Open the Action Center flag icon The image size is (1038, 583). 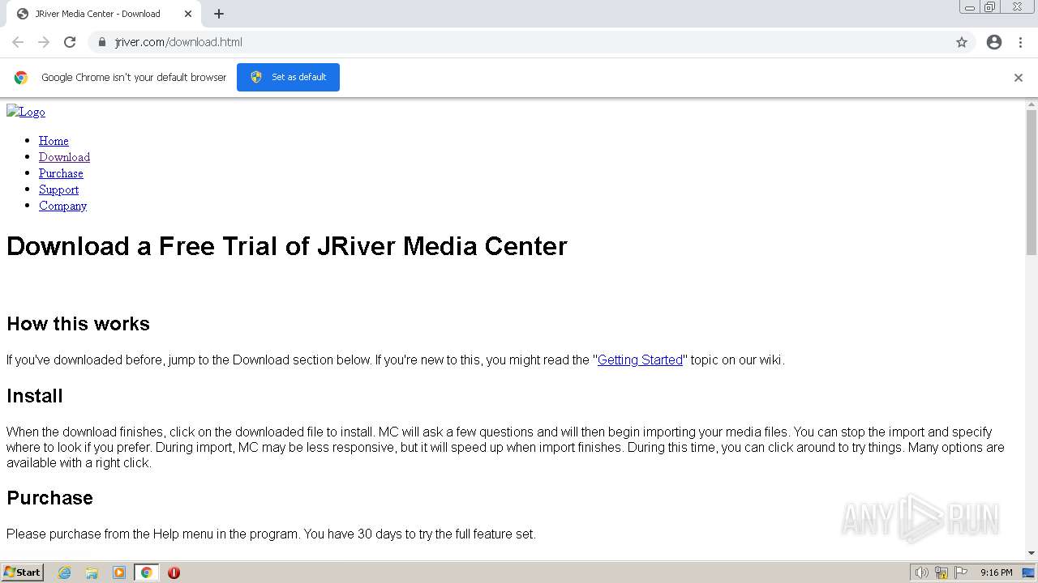pyautogui.click(x=961, y=572)
